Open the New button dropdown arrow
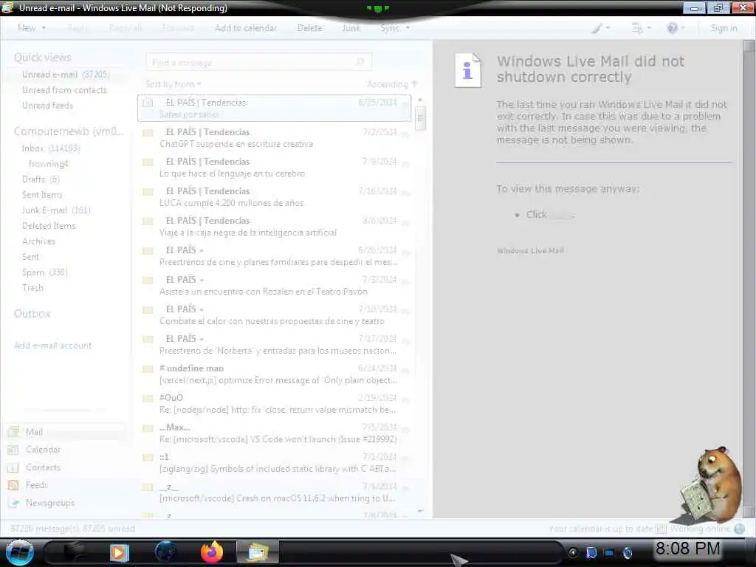756x567 pixels. [x=44, y=28]
